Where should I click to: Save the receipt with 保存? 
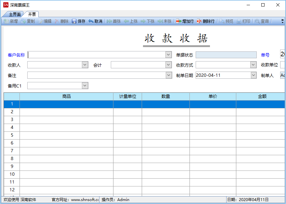[x=78, y=21]
